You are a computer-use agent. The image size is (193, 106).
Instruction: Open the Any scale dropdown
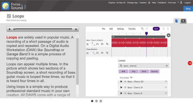pyautogui.click(x=126, y=78)
